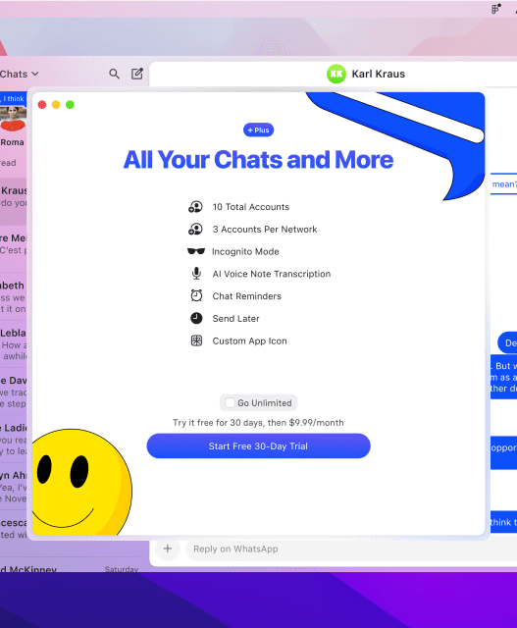
Task: Enable the Go Unlimited checkbox
Action: tap(230, 402)
